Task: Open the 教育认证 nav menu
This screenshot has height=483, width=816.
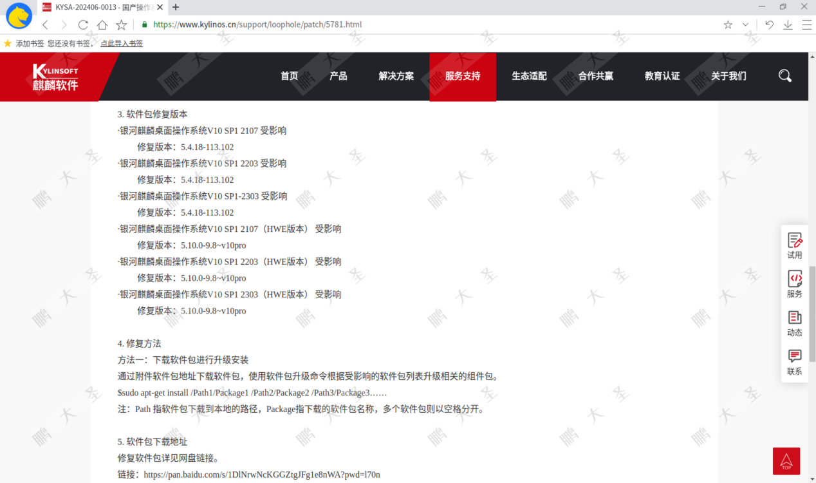Action: (x=662, y=76)
